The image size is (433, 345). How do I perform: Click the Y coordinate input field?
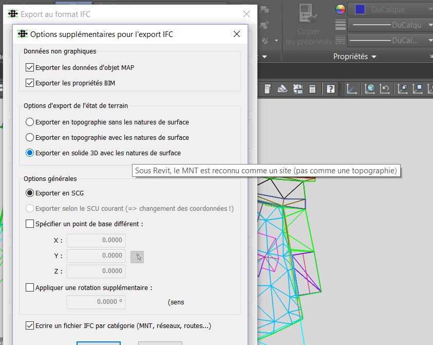tap(96, 256)
